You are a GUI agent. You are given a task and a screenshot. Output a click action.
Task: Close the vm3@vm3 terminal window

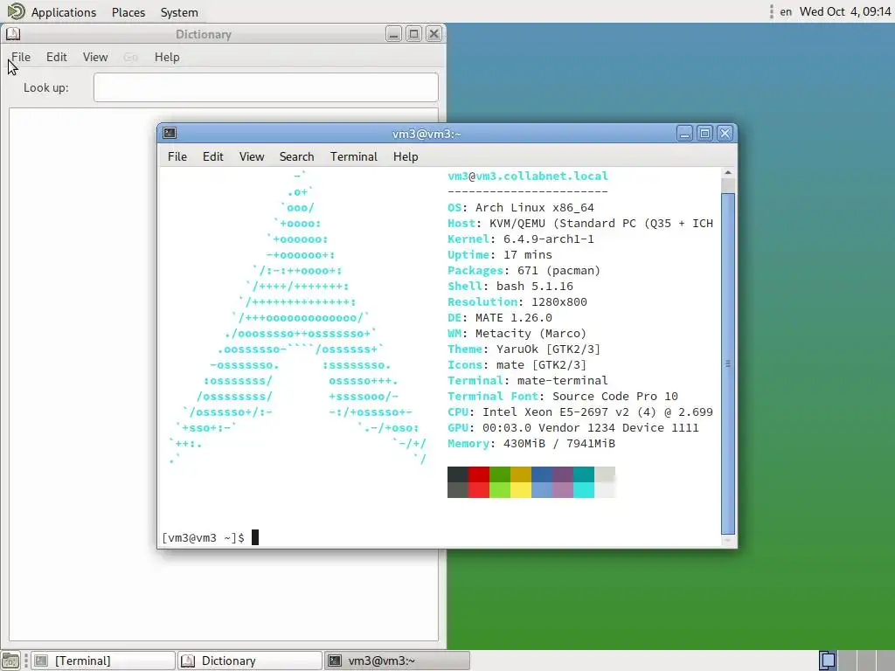pyautogui.click(x=725, y=134)
